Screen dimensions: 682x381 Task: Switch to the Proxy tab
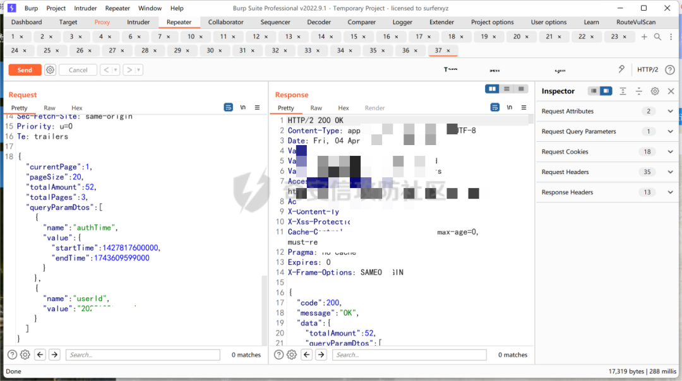click(102, 22)
